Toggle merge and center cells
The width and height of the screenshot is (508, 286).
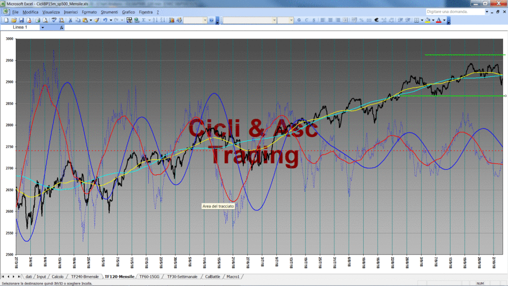click(346, 20)
